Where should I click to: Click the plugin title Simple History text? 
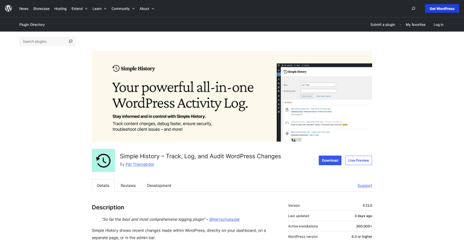click(x=201, y=156)
